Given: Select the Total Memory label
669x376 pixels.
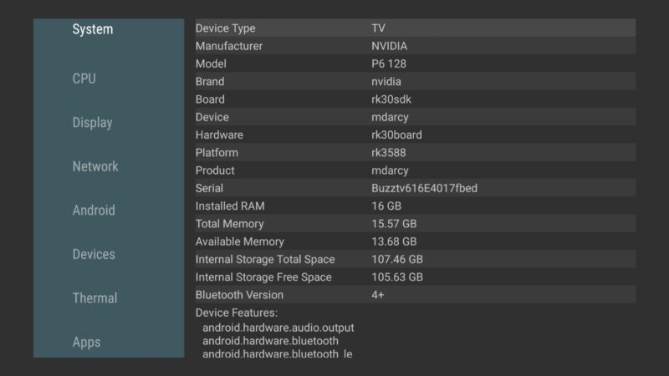Looking at the screenshot, I should 229,224.
